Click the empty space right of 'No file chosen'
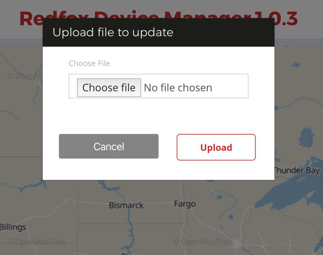This screenshot has width=323, height=255. click(230, 88)
